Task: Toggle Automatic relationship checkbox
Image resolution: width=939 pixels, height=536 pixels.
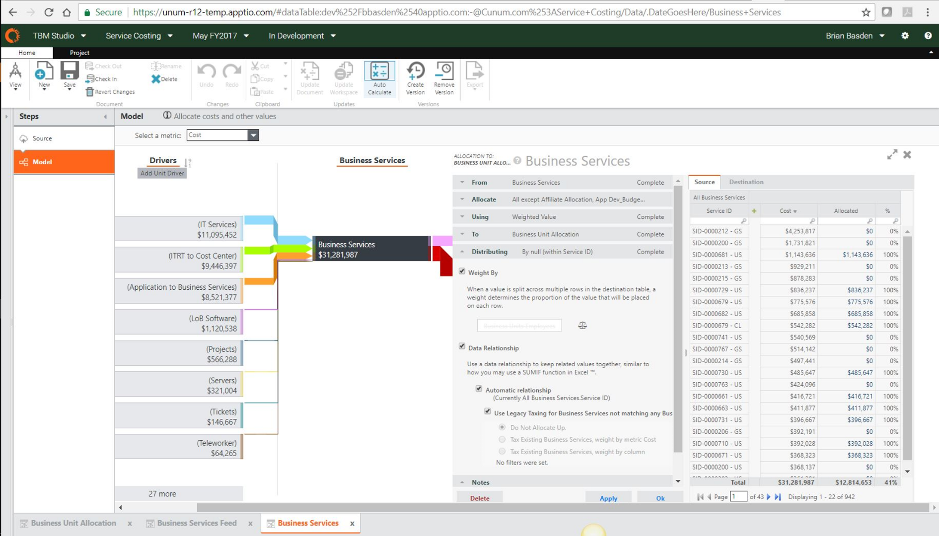Action: click(x=479, y=389)
